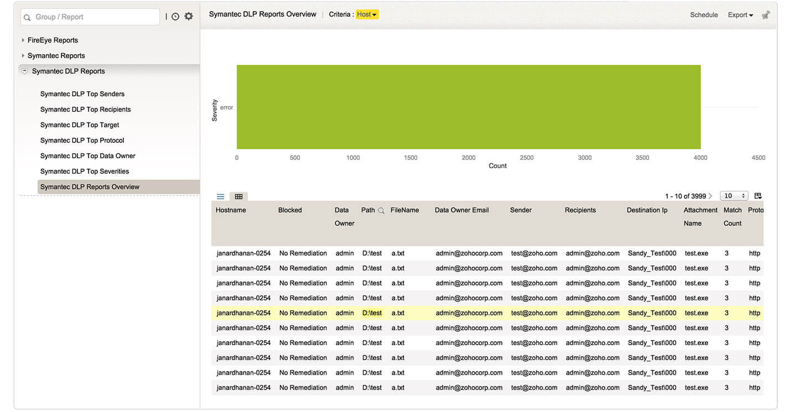
Task: Expand FireEye Reports group
Action: click(23, 40)
